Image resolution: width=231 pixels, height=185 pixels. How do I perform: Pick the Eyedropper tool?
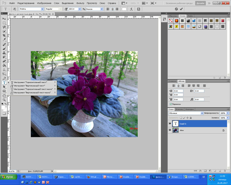pos(4,40)
